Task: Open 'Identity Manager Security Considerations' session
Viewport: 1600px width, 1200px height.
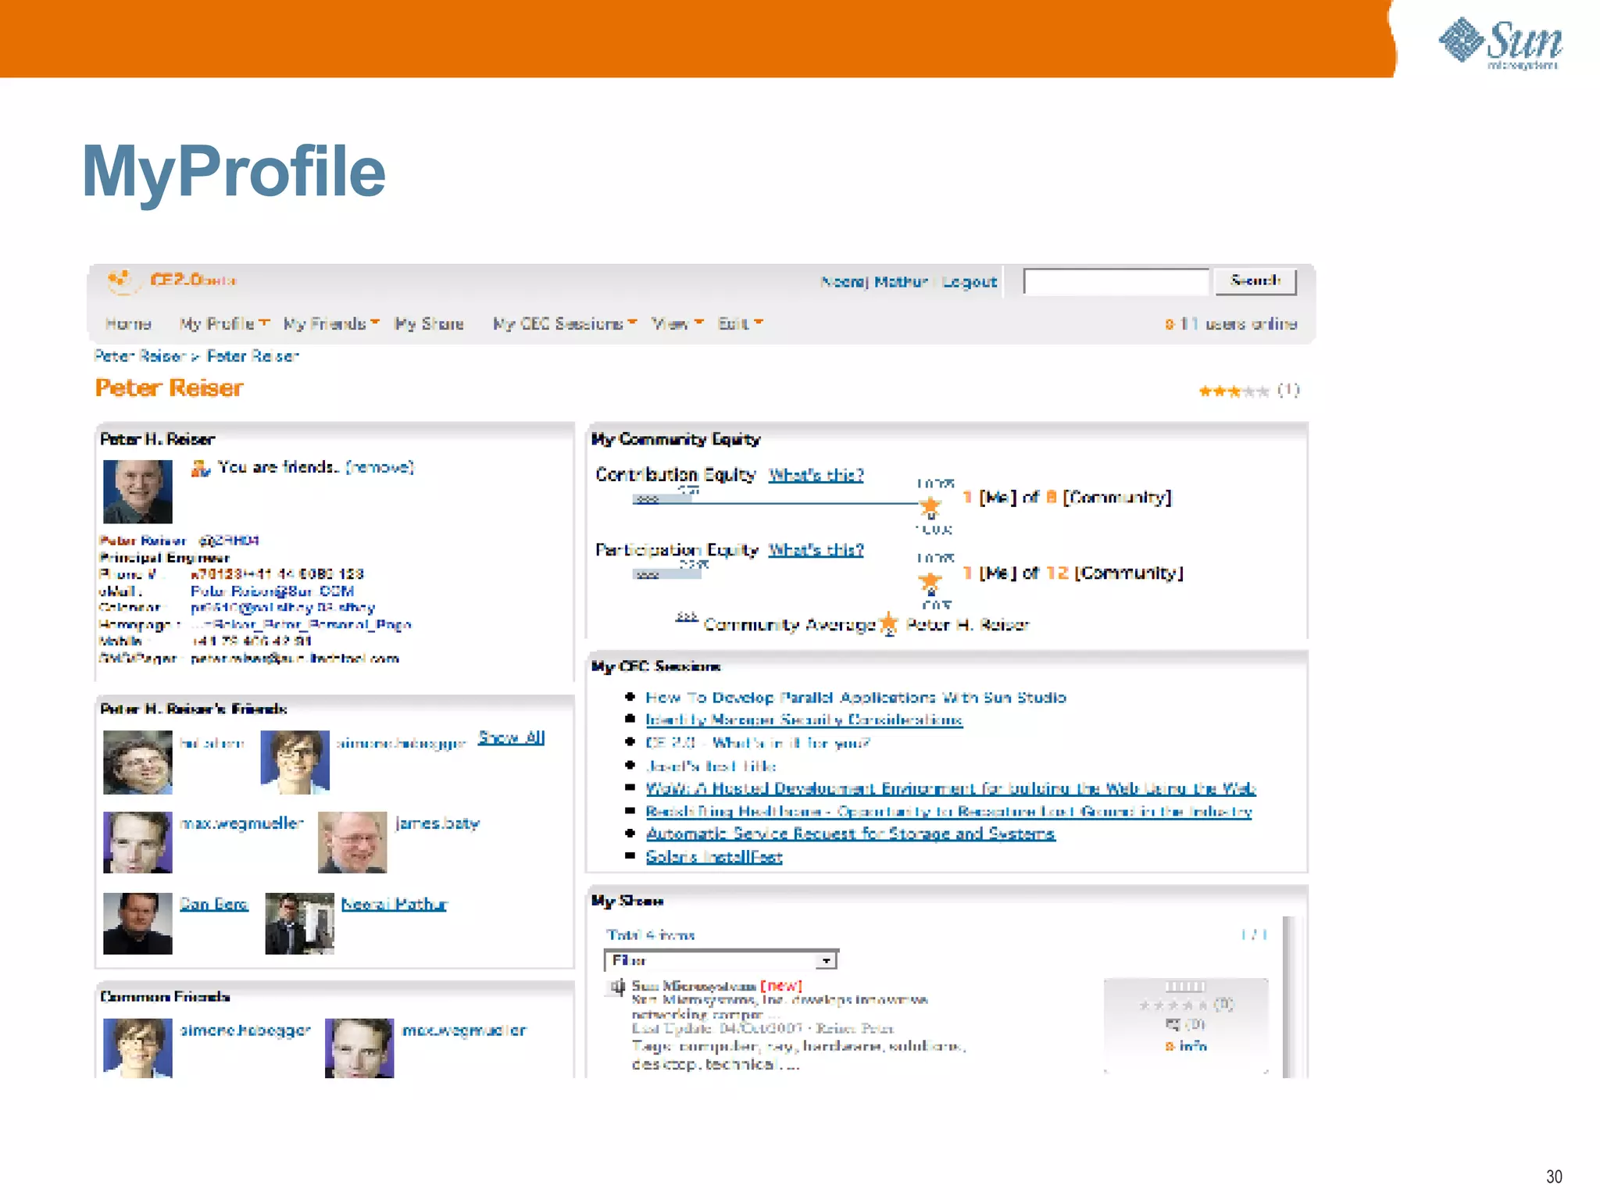Action: [804, 720]
